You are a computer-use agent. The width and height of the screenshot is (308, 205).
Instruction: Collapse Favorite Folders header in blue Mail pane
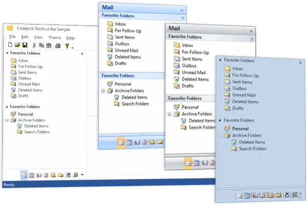pos(183,18)
